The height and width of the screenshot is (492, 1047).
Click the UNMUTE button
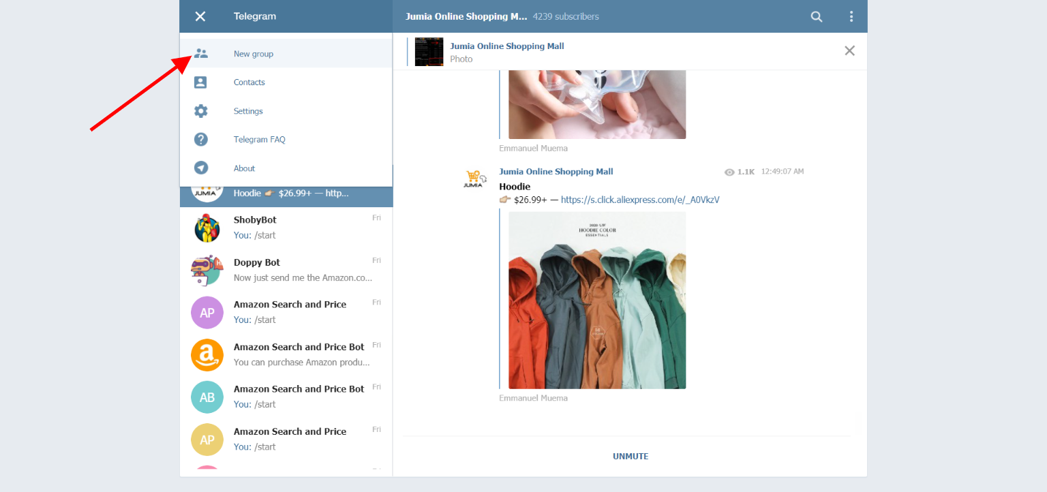pyautogui.click(x=631, y=457)
